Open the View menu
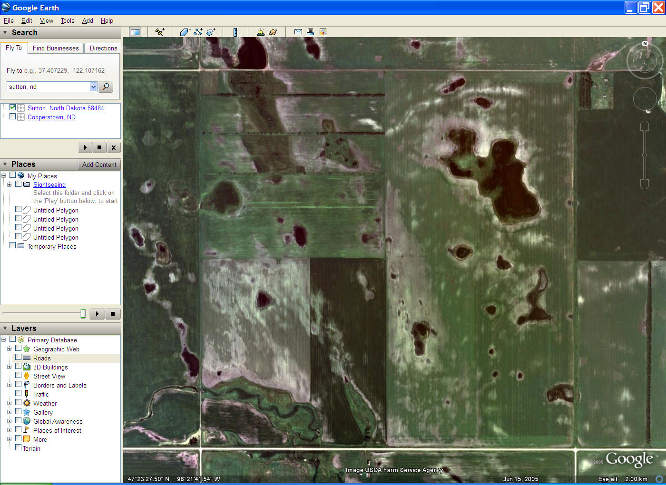Screen dimensions: 666x485 coord(47,20)
